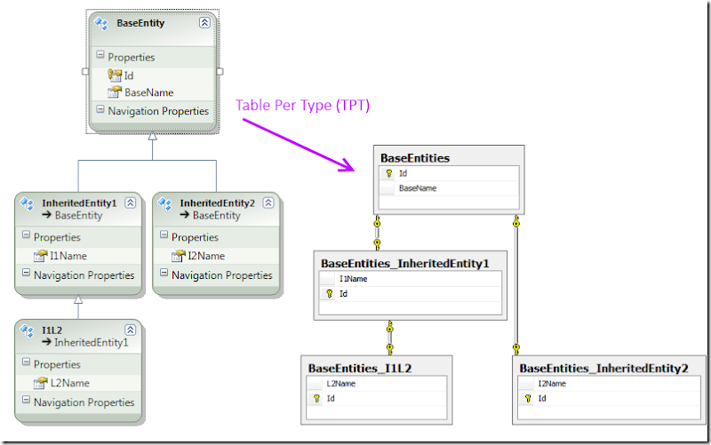Click the I1L2 entity header icon
Viewport: 711px width, 445px height.
point(28,330)
